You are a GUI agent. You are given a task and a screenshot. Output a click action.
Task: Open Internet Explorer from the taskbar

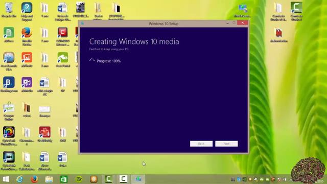pyautogui.click(x=20, y=179)
